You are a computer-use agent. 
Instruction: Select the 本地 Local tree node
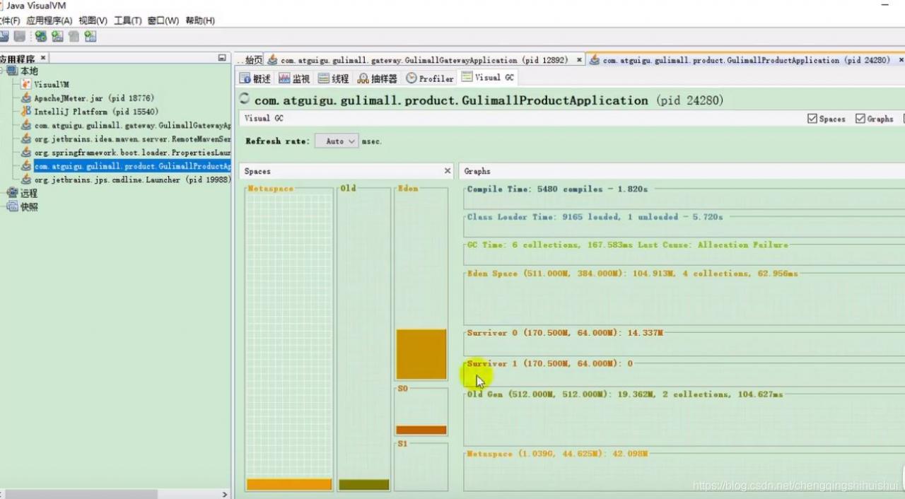pyautogui.click(x=29, y=71)
